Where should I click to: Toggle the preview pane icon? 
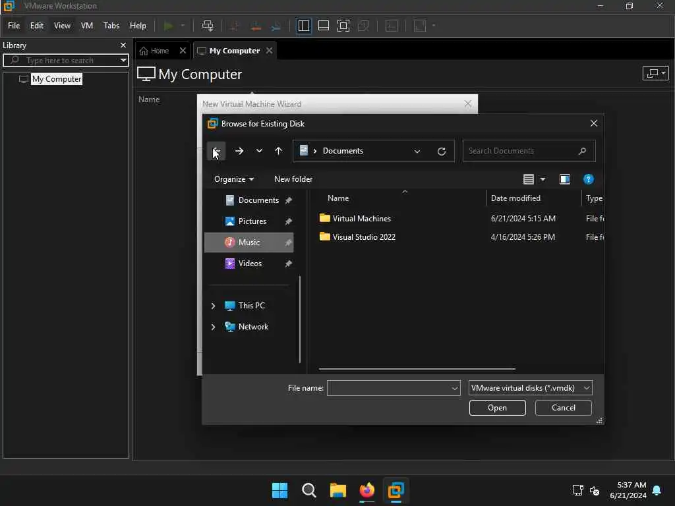(564, 179)
